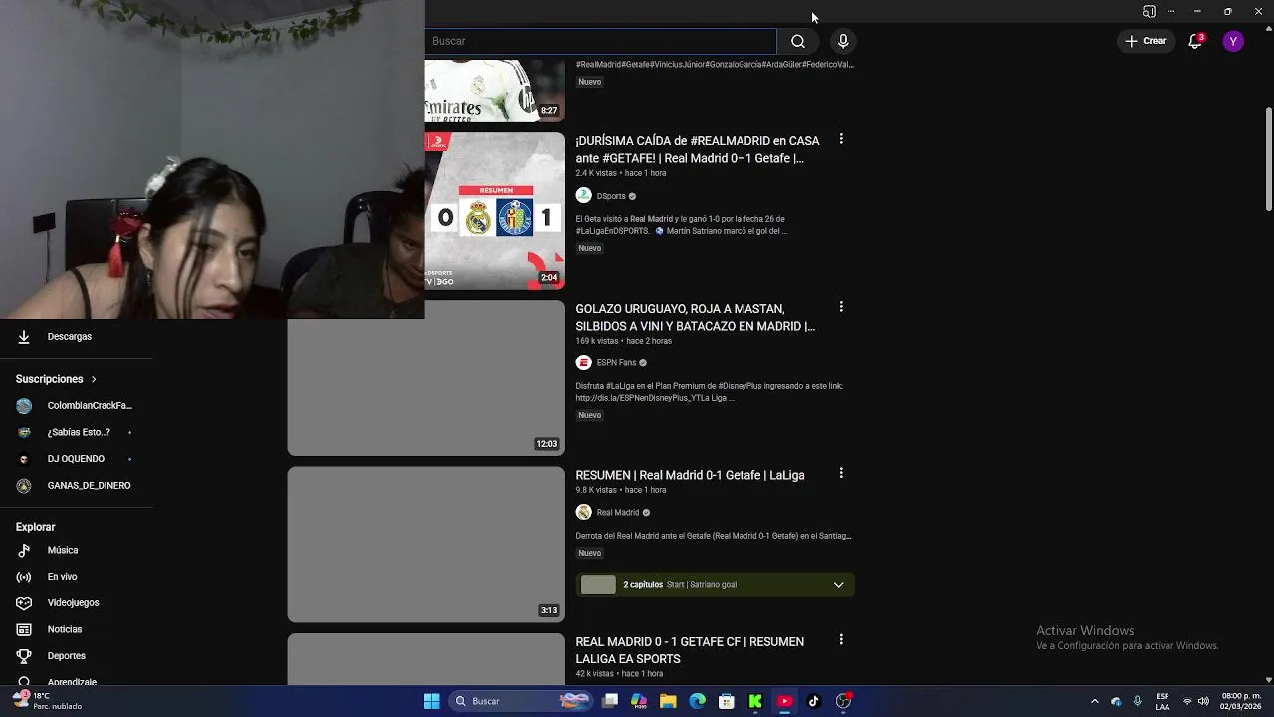Open Microsoft Store from the taskbar
Image resolution: width=1274 pixels, height=717 pixels.
pos(727,701)
